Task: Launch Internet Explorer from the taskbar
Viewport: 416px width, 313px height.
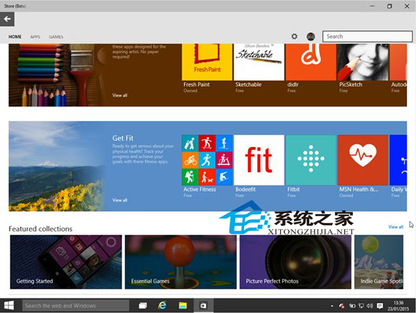Action: [162, 305]
